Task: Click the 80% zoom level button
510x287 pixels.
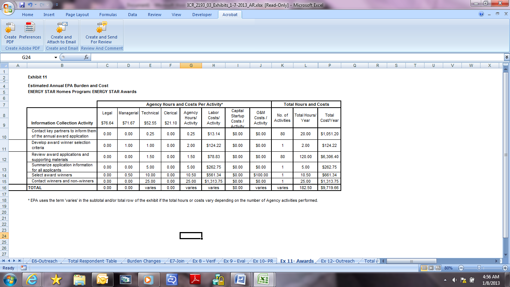Action: [x=449, y=268]
